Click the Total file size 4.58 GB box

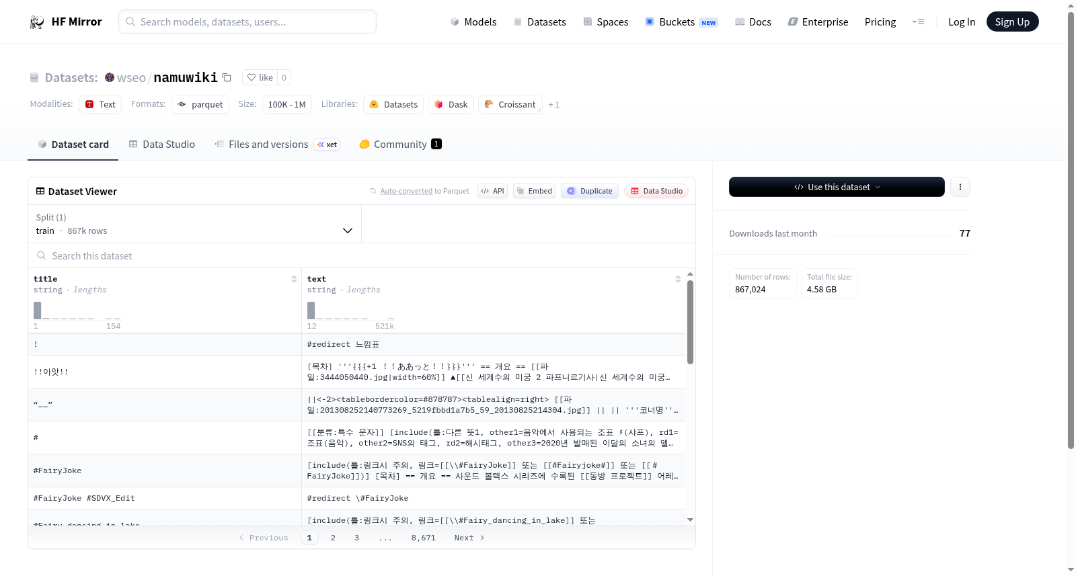(829, 284)
